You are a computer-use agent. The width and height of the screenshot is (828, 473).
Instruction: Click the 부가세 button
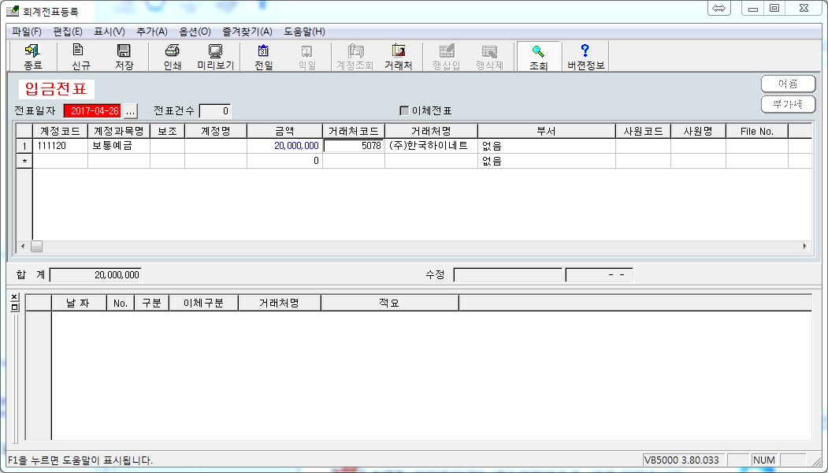point(787,104)
